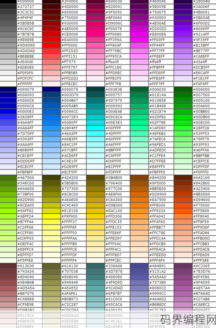Click the hex label #02F78E
Screen dimensions: 216x328
157,122
